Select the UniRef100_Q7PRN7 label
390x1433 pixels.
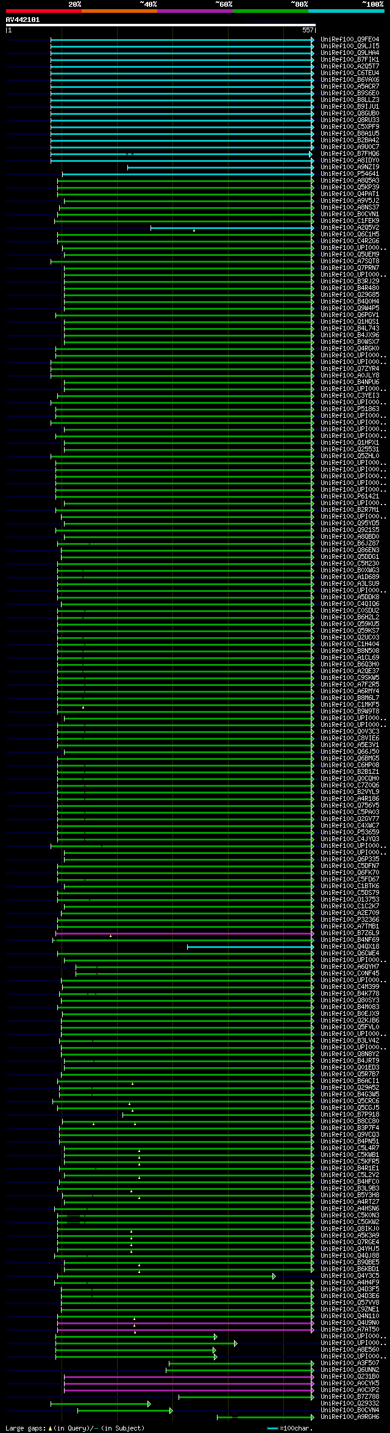pos(350,268)
